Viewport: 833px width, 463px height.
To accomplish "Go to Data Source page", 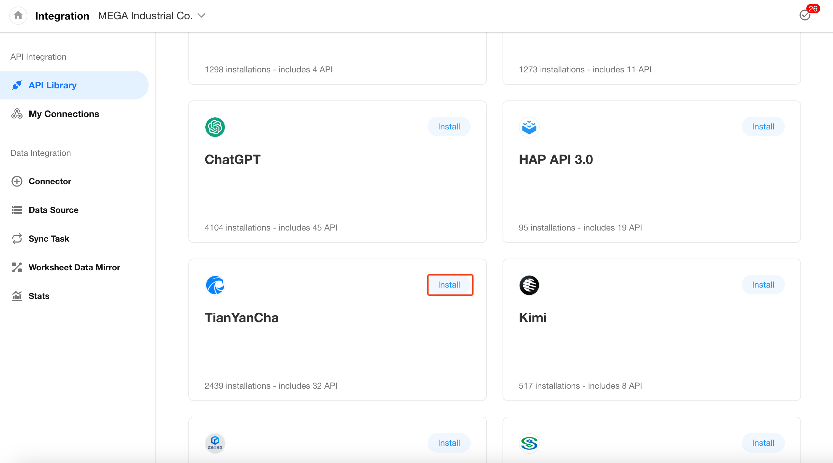I will [x=53, y=210].
